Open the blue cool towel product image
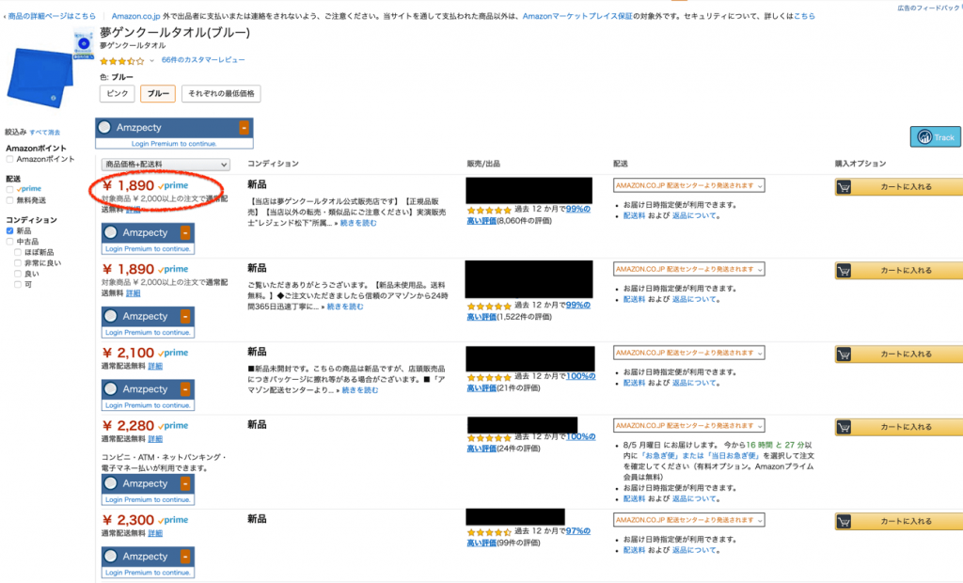 coord(39,77)
